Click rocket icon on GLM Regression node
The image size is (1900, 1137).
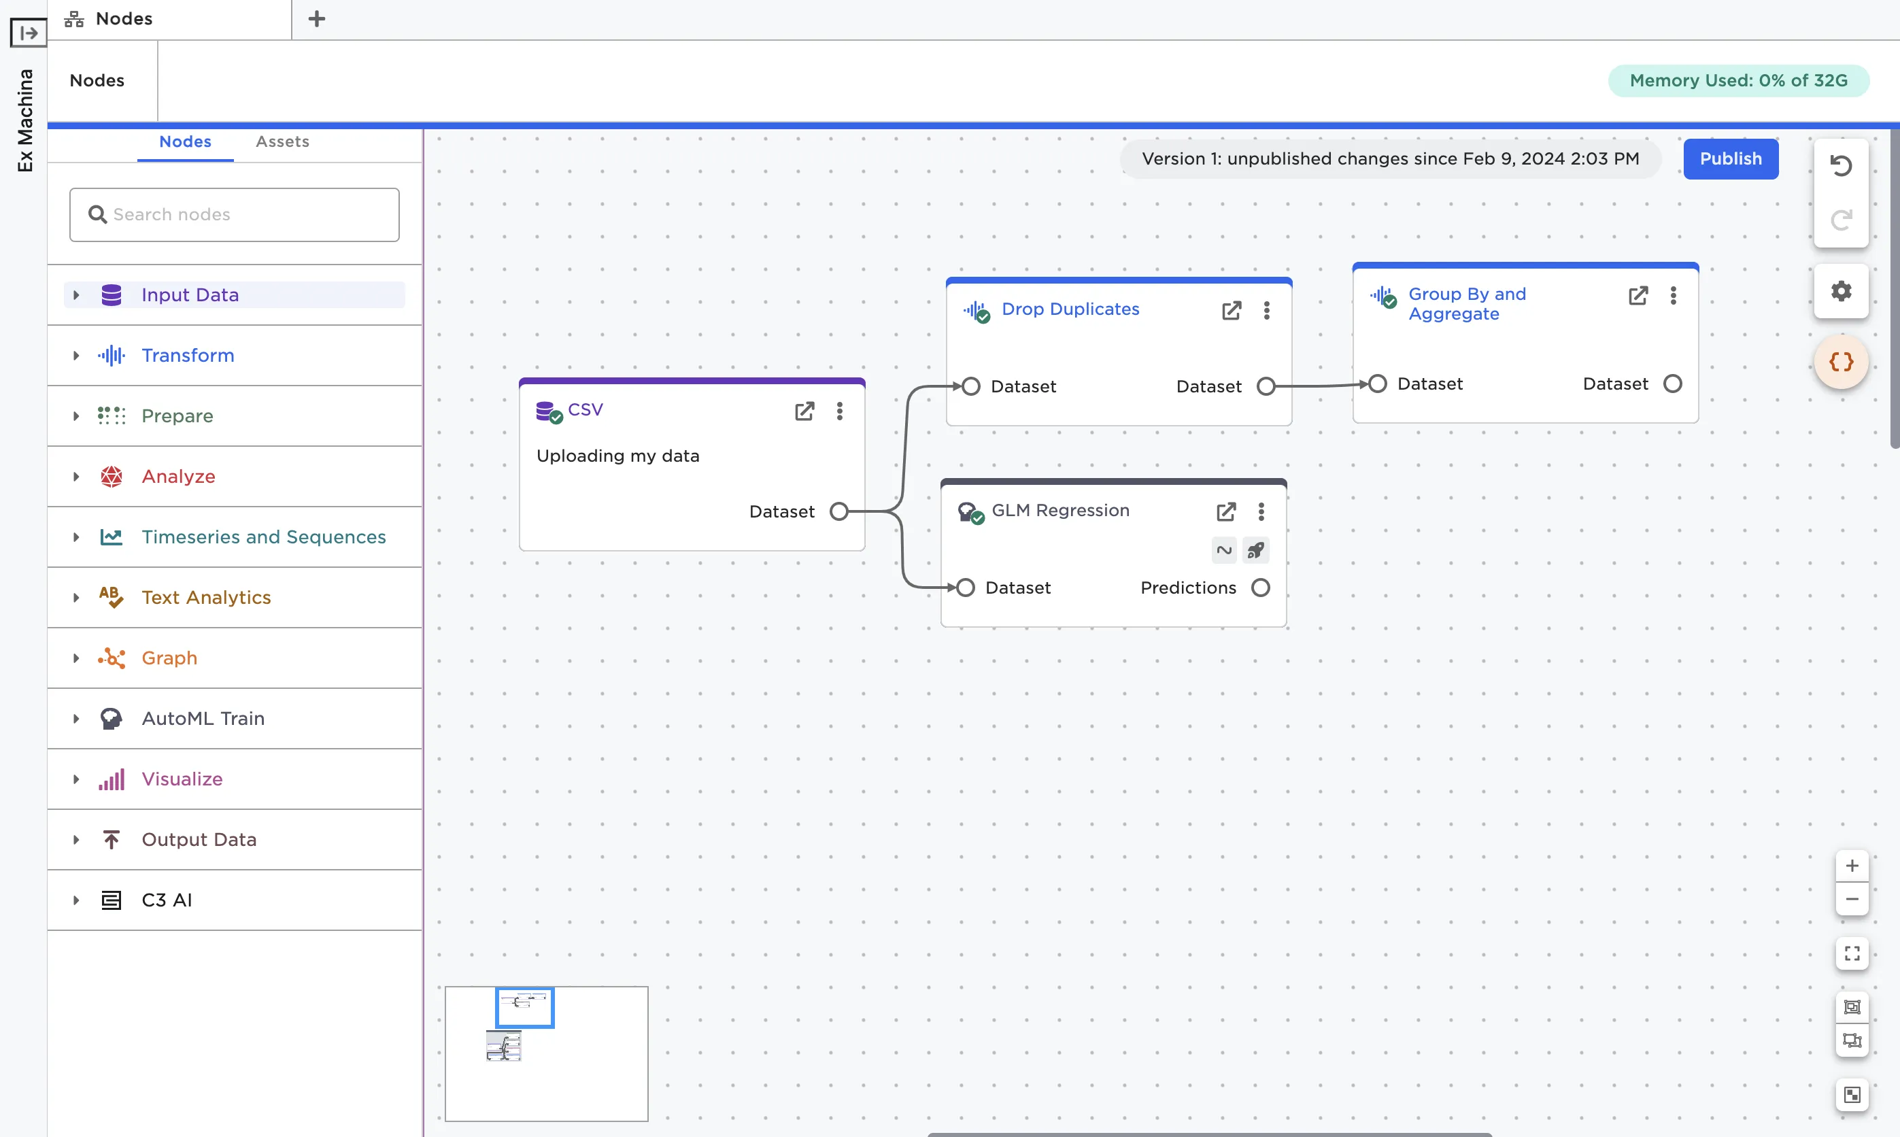(x=1256, y=550)
